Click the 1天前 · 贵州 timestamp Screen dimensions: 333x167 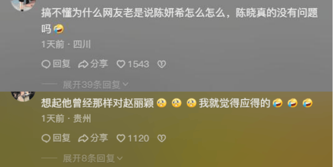[x=66, y=119]
